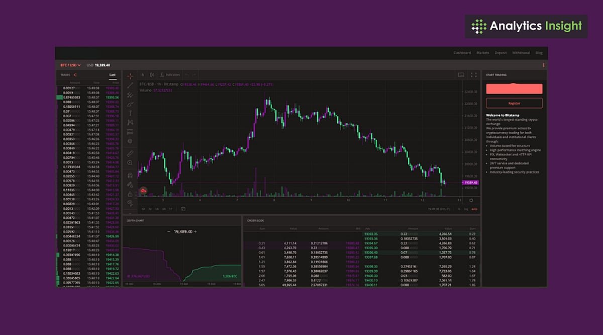Click the red three-dot options icon

pyautogui.click(x=543, y=65)
